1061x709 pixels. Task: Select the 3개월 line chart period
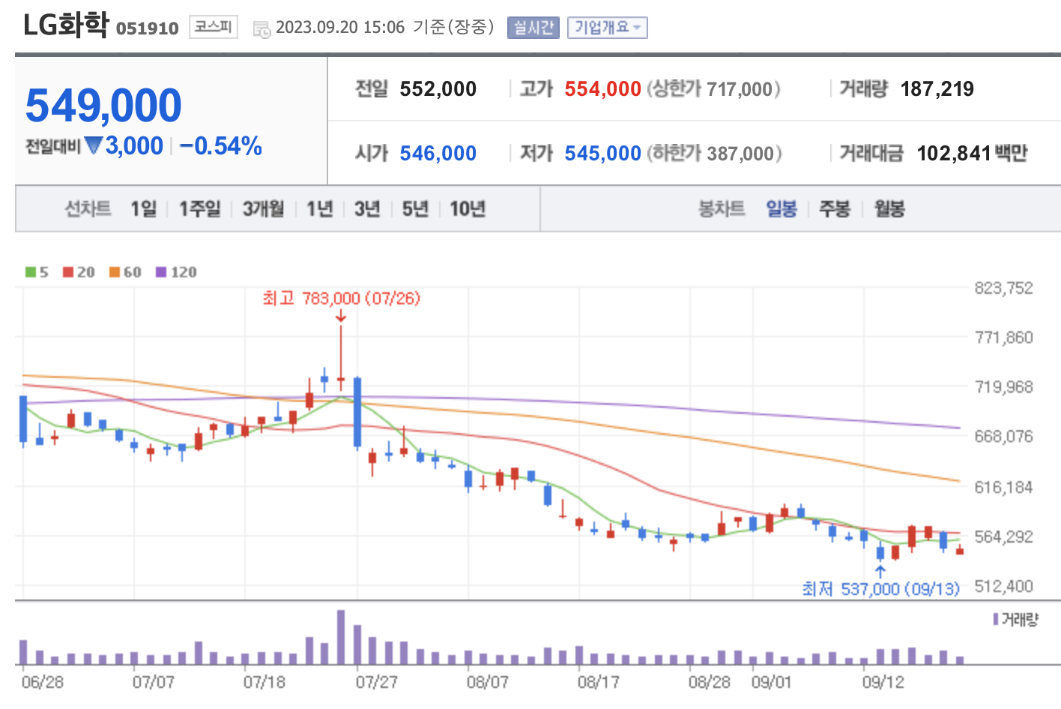[x=264, y=208]
